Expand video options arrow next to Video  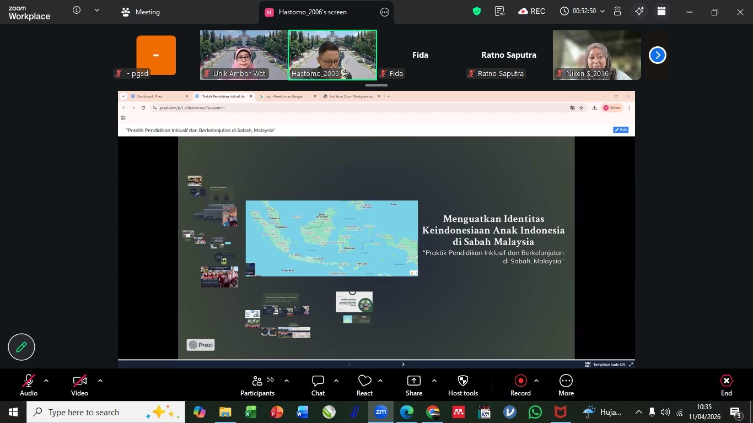[x=100, y=381]
